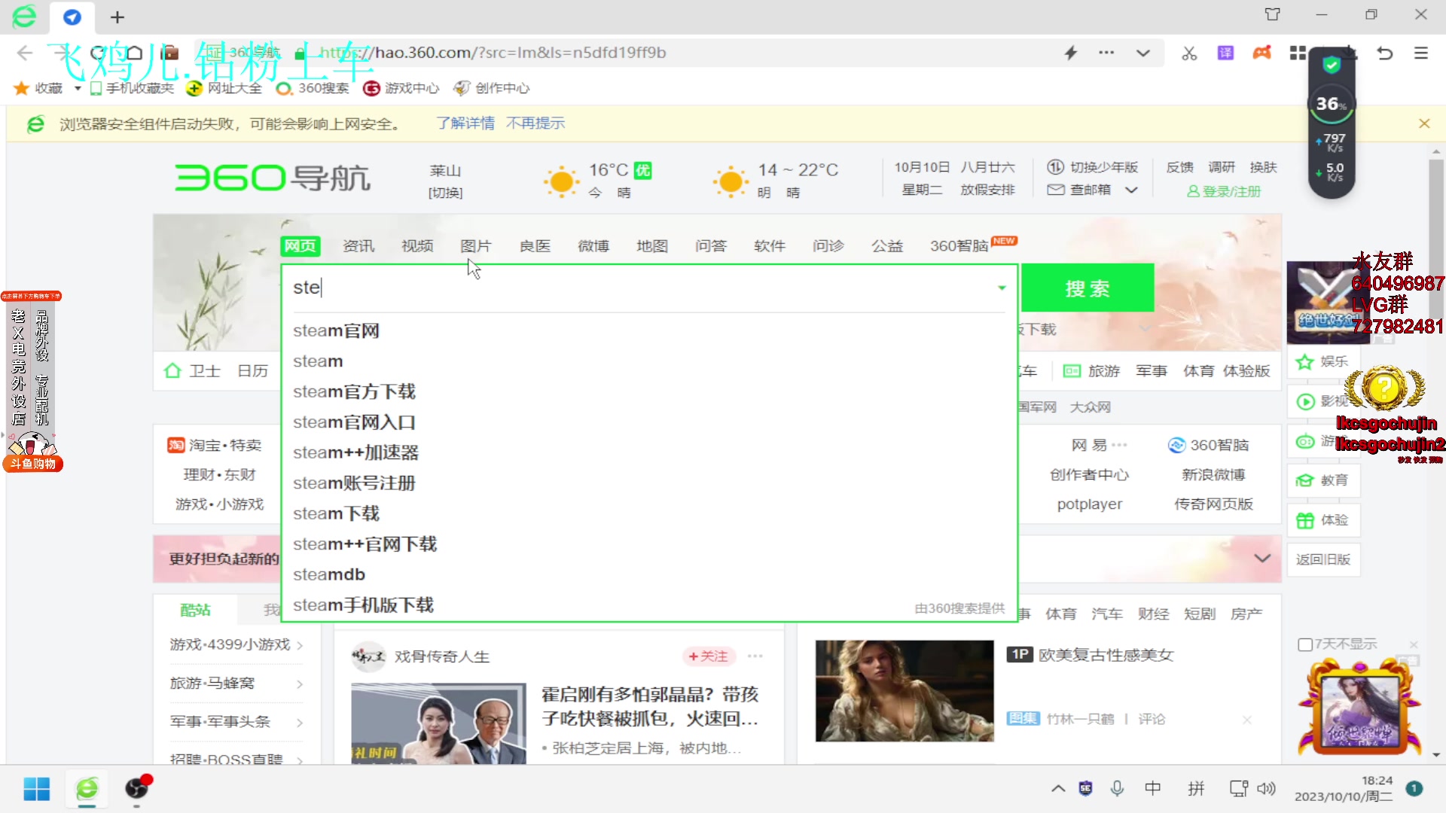This screenshot has width=1446, height=813.
Task: Collapse suggestions via search box green arrow
Action: (1002, 288)
